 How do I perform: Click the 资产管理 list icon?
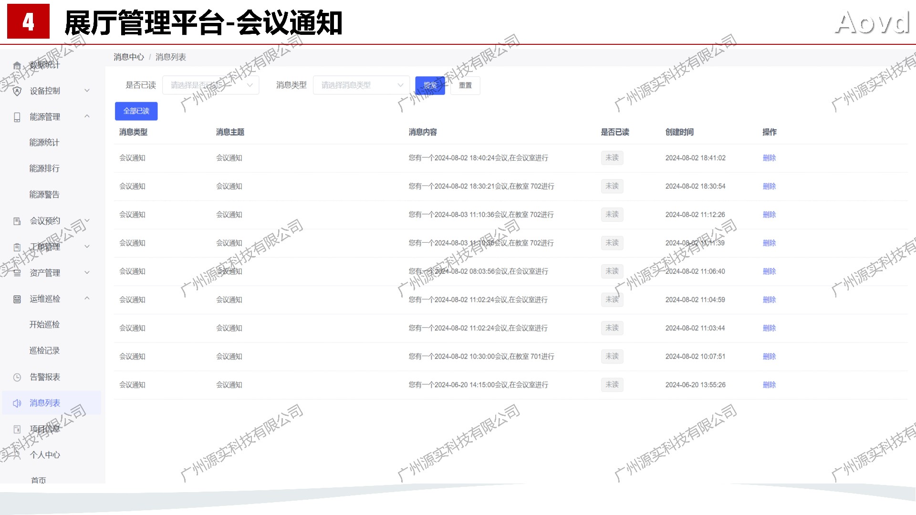[x=17, y=273]
